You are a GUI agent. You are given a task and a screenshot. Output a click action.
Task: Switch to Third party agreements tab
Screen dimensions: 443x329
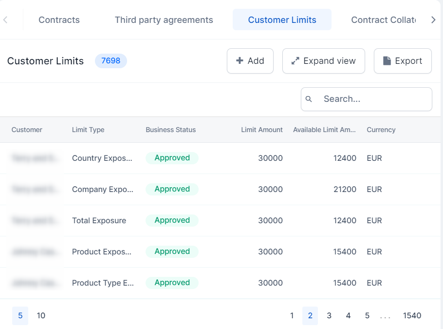pos(164,20)
